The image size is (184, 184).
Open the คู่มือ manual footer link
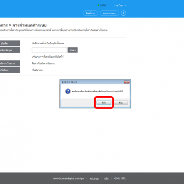click(x=106, y=179)
